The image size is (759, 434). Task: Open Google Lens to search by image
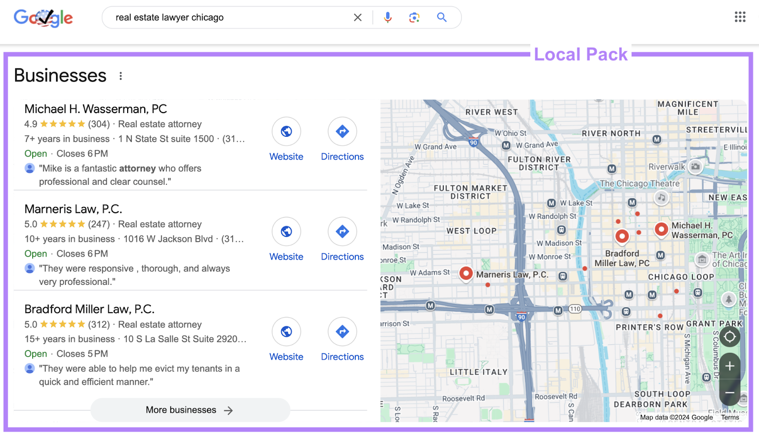(x=414, y=17)
